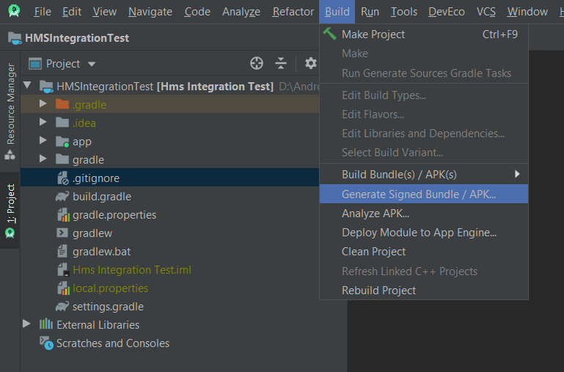Click the Make Project hammer icon
The height and width of the screenshot is (372, 564).
pos(330,34)
